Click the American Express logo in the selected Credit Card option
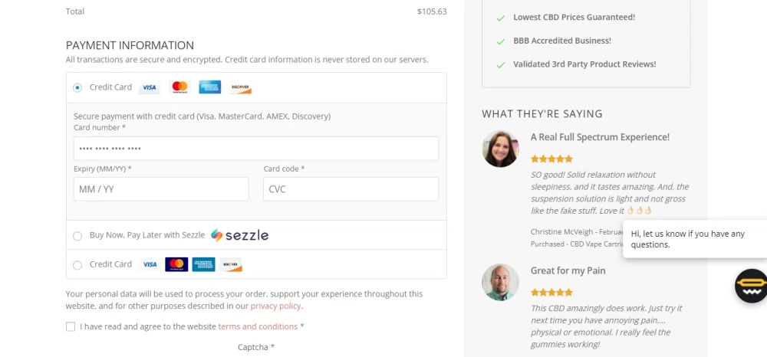This screenshot has height=357, width=767. (x=209, y=87)
